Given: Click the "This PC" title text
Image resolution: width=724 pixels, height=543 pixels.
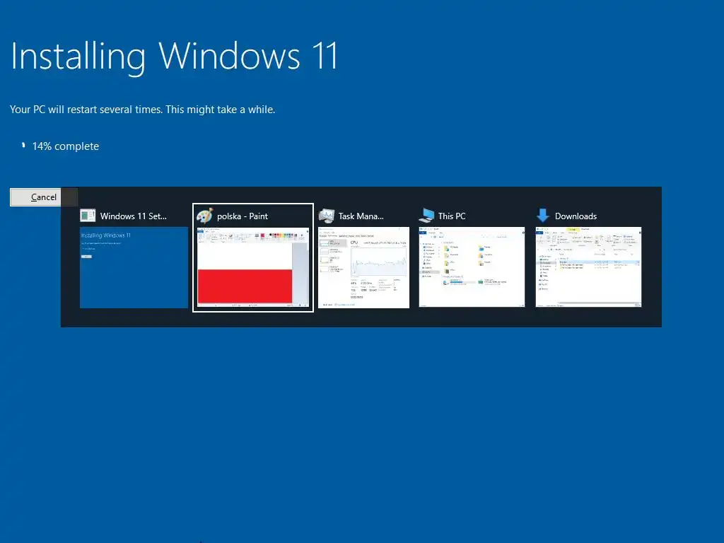Looking at the screenshot, I should click(452, 216).
